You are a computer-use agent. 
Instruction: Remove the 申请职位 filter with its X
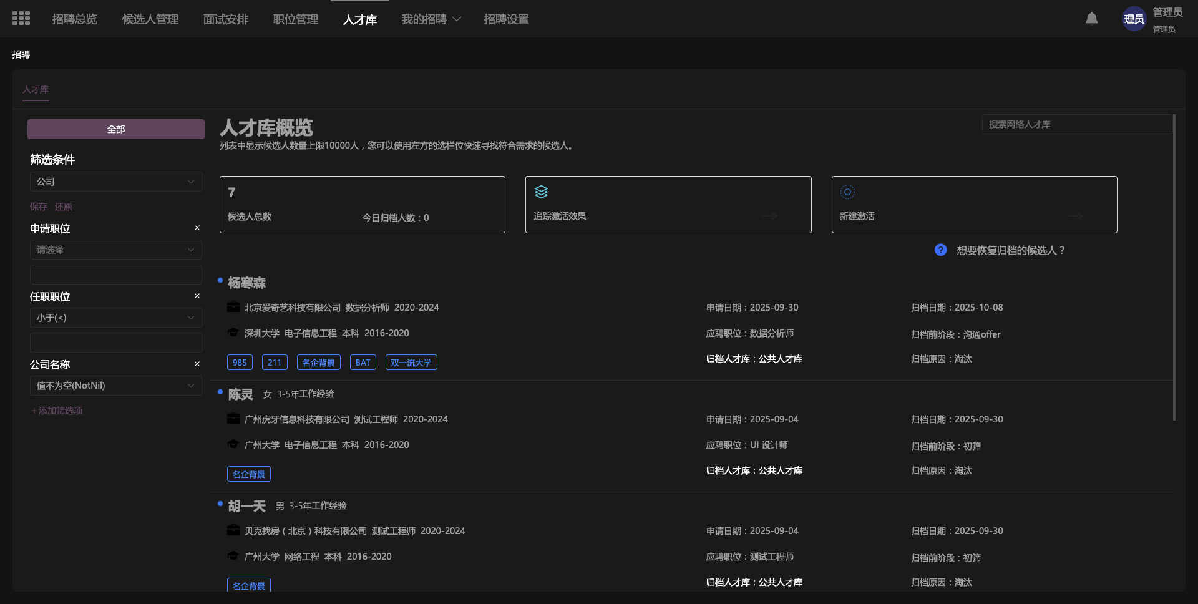[x=197, y=228]
